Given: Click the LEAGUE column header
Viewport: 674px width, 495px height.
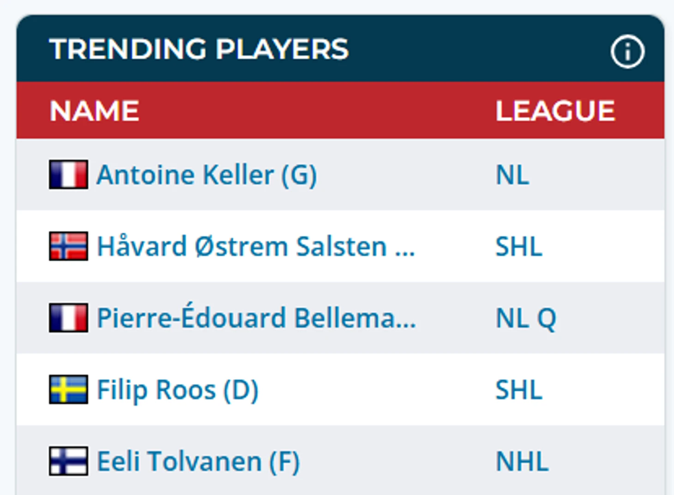Looking at the screenshot, I should click(x=555, y=111).
